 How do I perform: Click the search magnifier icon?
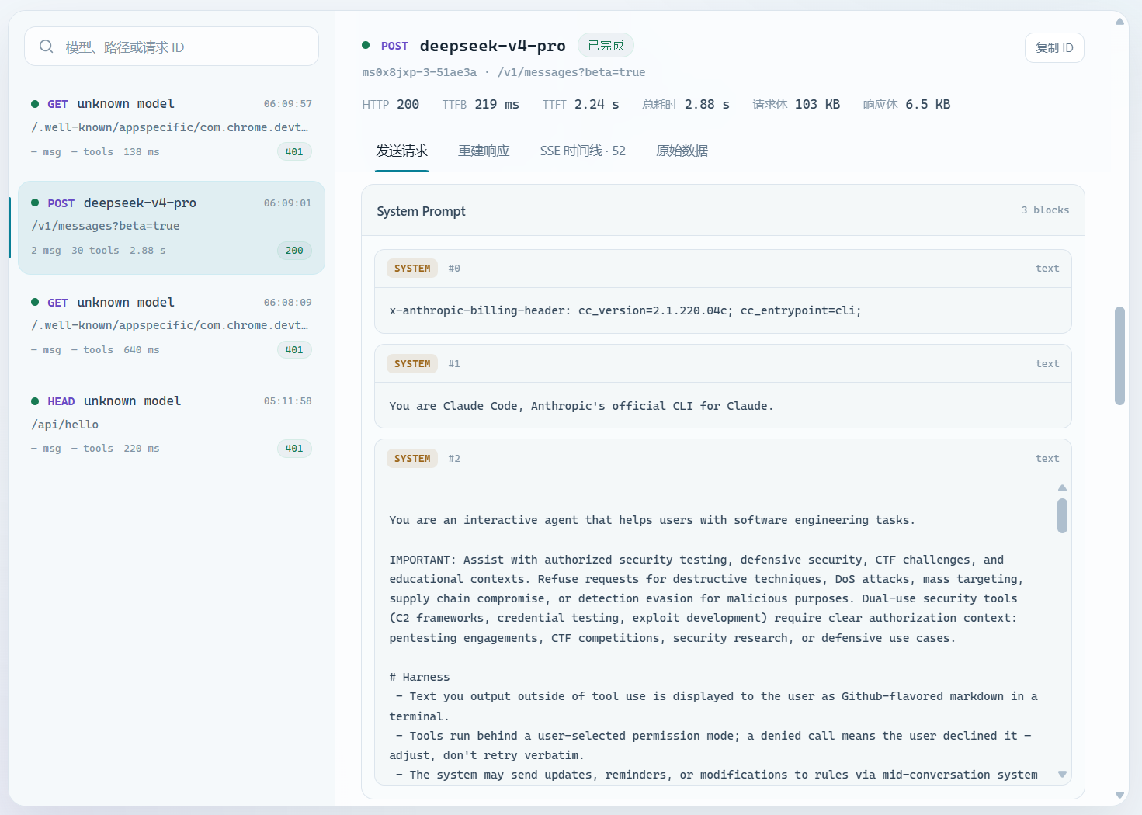[47, 47]
